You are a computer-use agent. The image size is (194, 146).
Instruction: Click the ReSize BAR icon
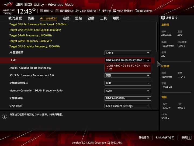(137, 11)
